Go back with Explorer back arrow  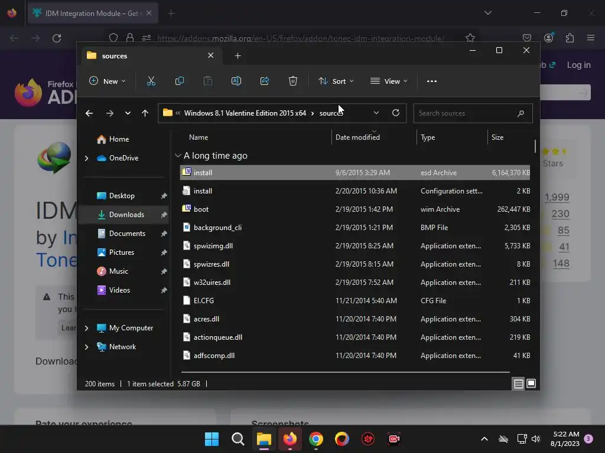(89, 113)
